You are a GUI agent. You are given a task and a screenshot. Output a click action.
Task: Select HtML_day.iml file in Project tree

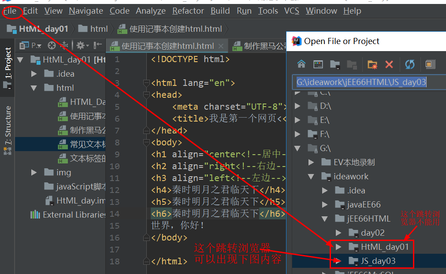tap(75, 201)
